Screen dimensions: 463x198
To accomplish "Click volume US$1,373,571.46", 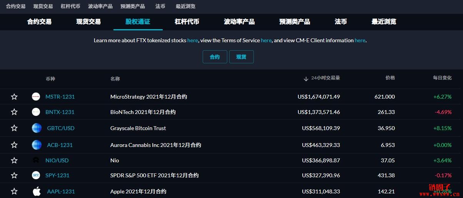I will [319, 112].
